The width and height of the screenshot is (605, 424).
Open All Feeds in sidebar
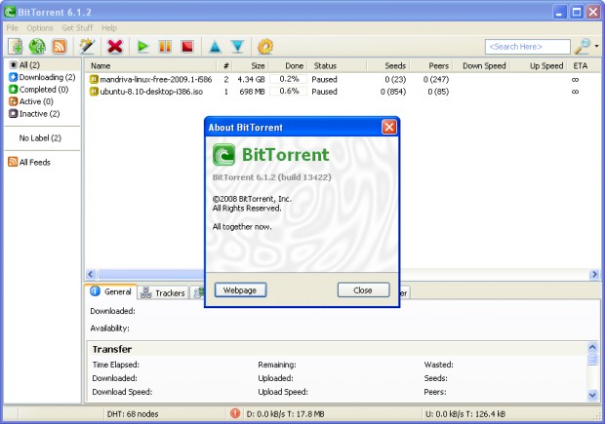[x=35, y=162]
